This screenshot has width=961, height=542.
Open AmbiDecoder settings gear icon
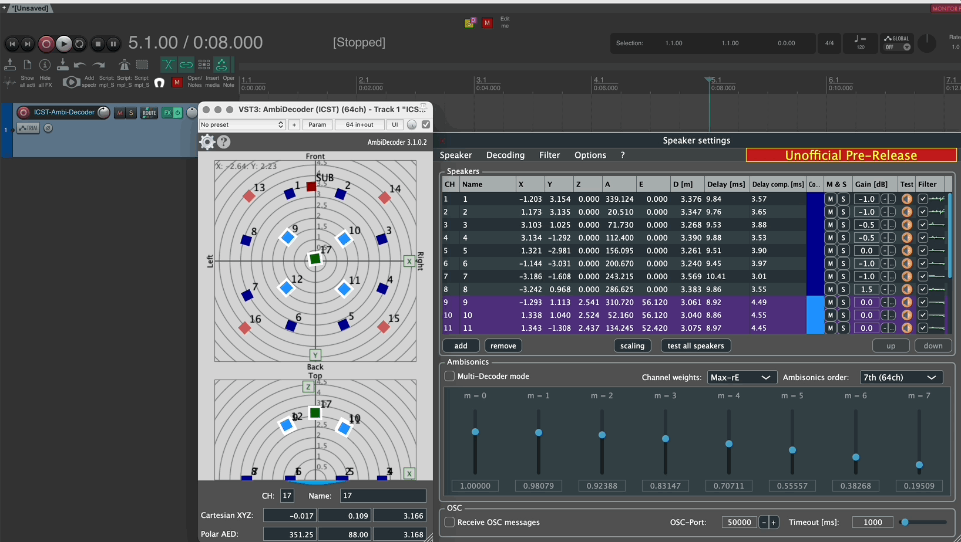pyautogui.click(x=207, y=142)
